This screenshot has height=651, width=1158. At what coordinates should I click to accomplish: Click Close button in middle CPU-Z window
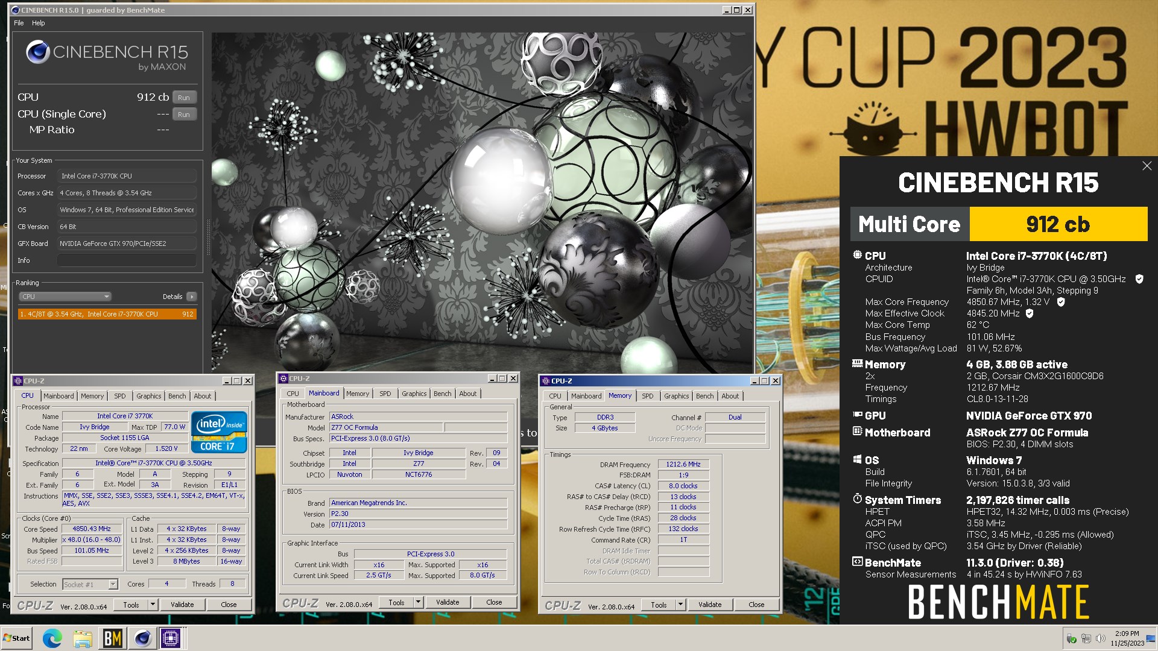[494, 602]
